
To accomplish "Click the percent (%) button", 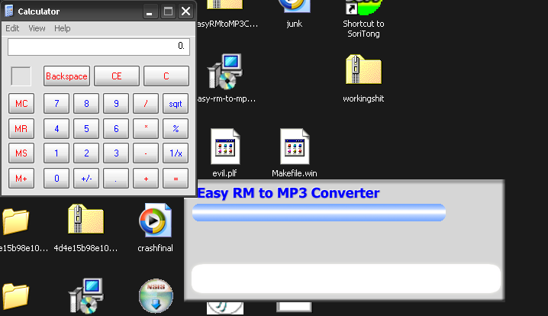I will [x=176, y=129].
